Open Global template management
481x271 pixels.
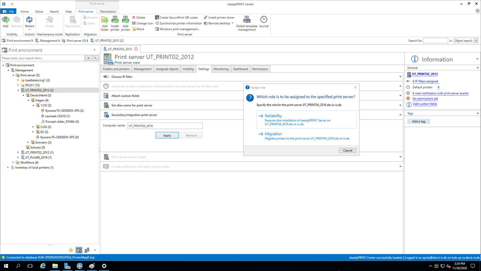pos(247,23)
